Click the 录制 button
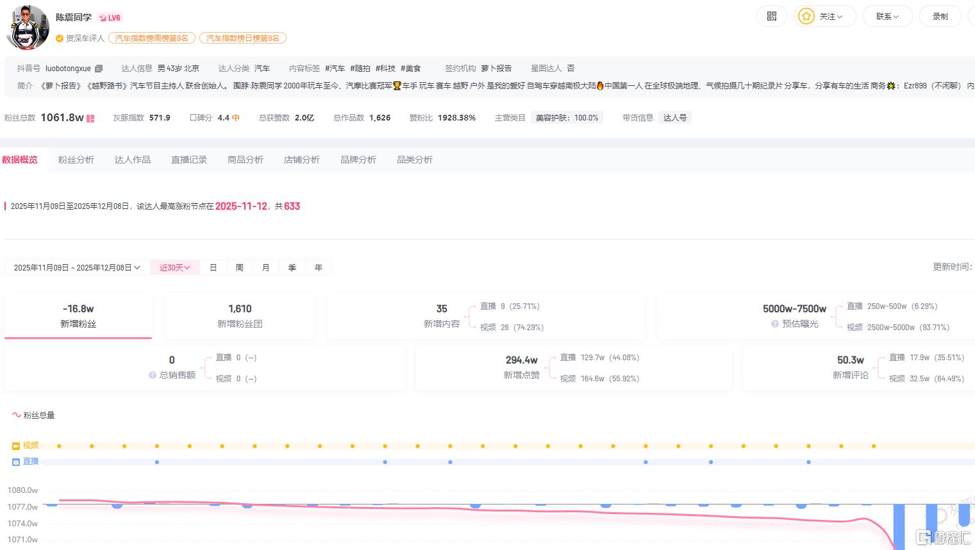 click(x=940, y=17)
